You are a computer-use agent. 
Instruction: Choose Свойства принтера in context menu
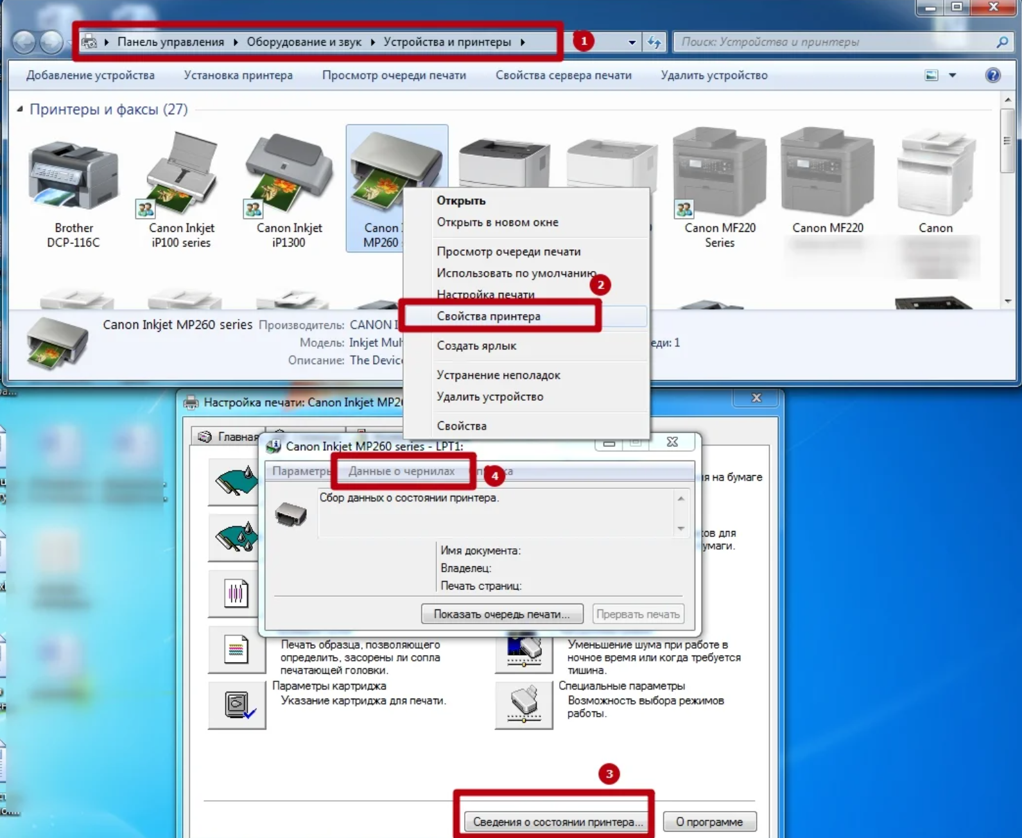489,316
